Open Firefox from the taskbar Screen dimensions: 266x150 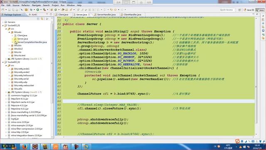(x=25, y=147)
